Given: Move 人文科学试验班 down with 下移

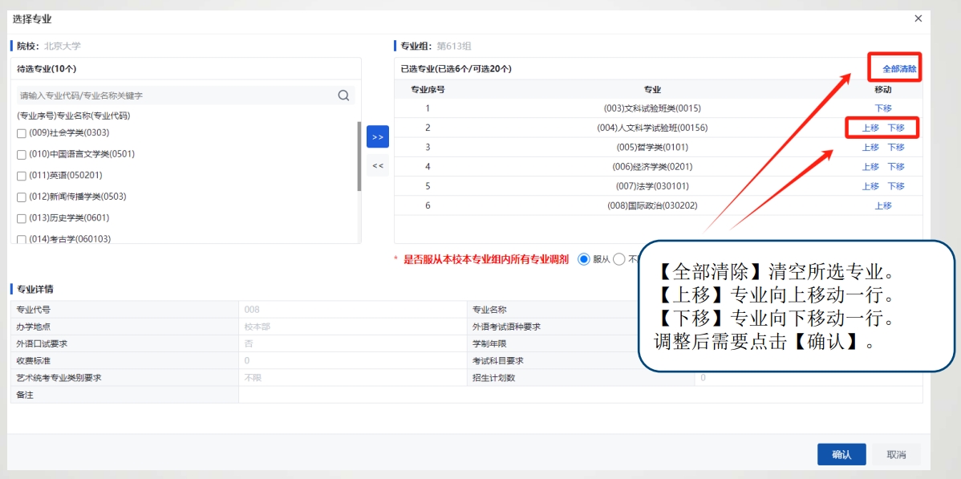Looking at the screenshot, I should tap(896, 128).
